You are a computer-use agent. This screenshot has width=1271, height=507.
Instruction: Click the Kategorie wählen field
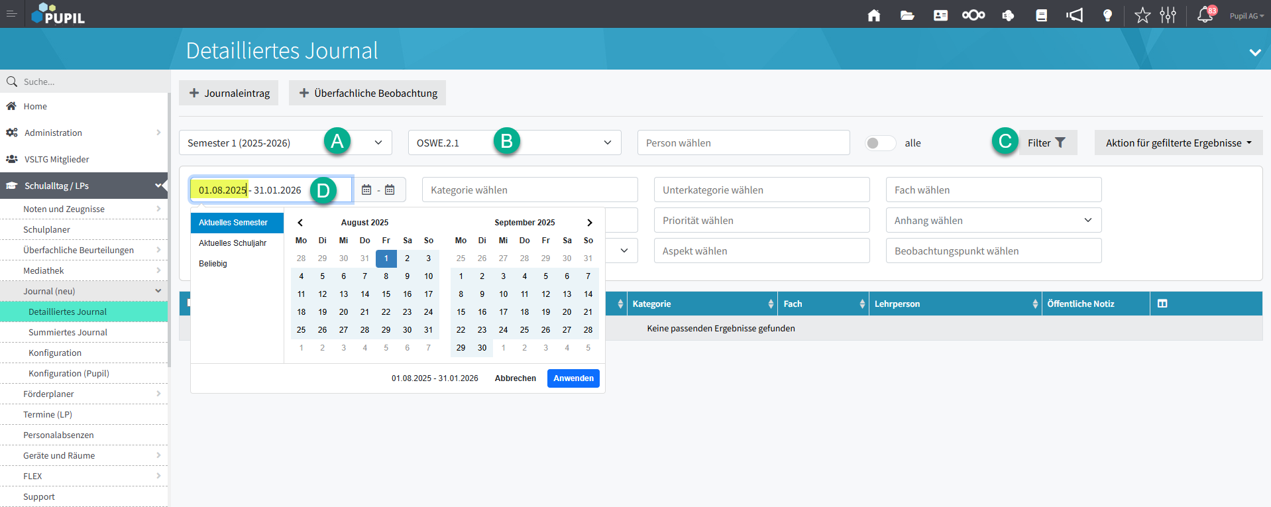point(530,190)
